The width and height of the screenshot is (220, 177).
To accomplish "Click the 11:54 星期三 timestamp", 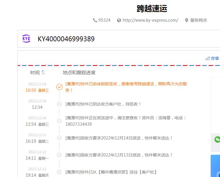I will pos(37,124).
